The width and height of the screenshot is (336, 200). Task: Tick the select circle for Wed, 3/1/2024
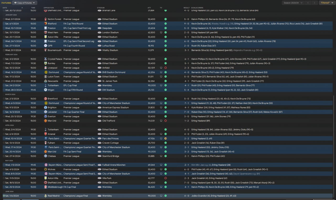coord(4,19)
